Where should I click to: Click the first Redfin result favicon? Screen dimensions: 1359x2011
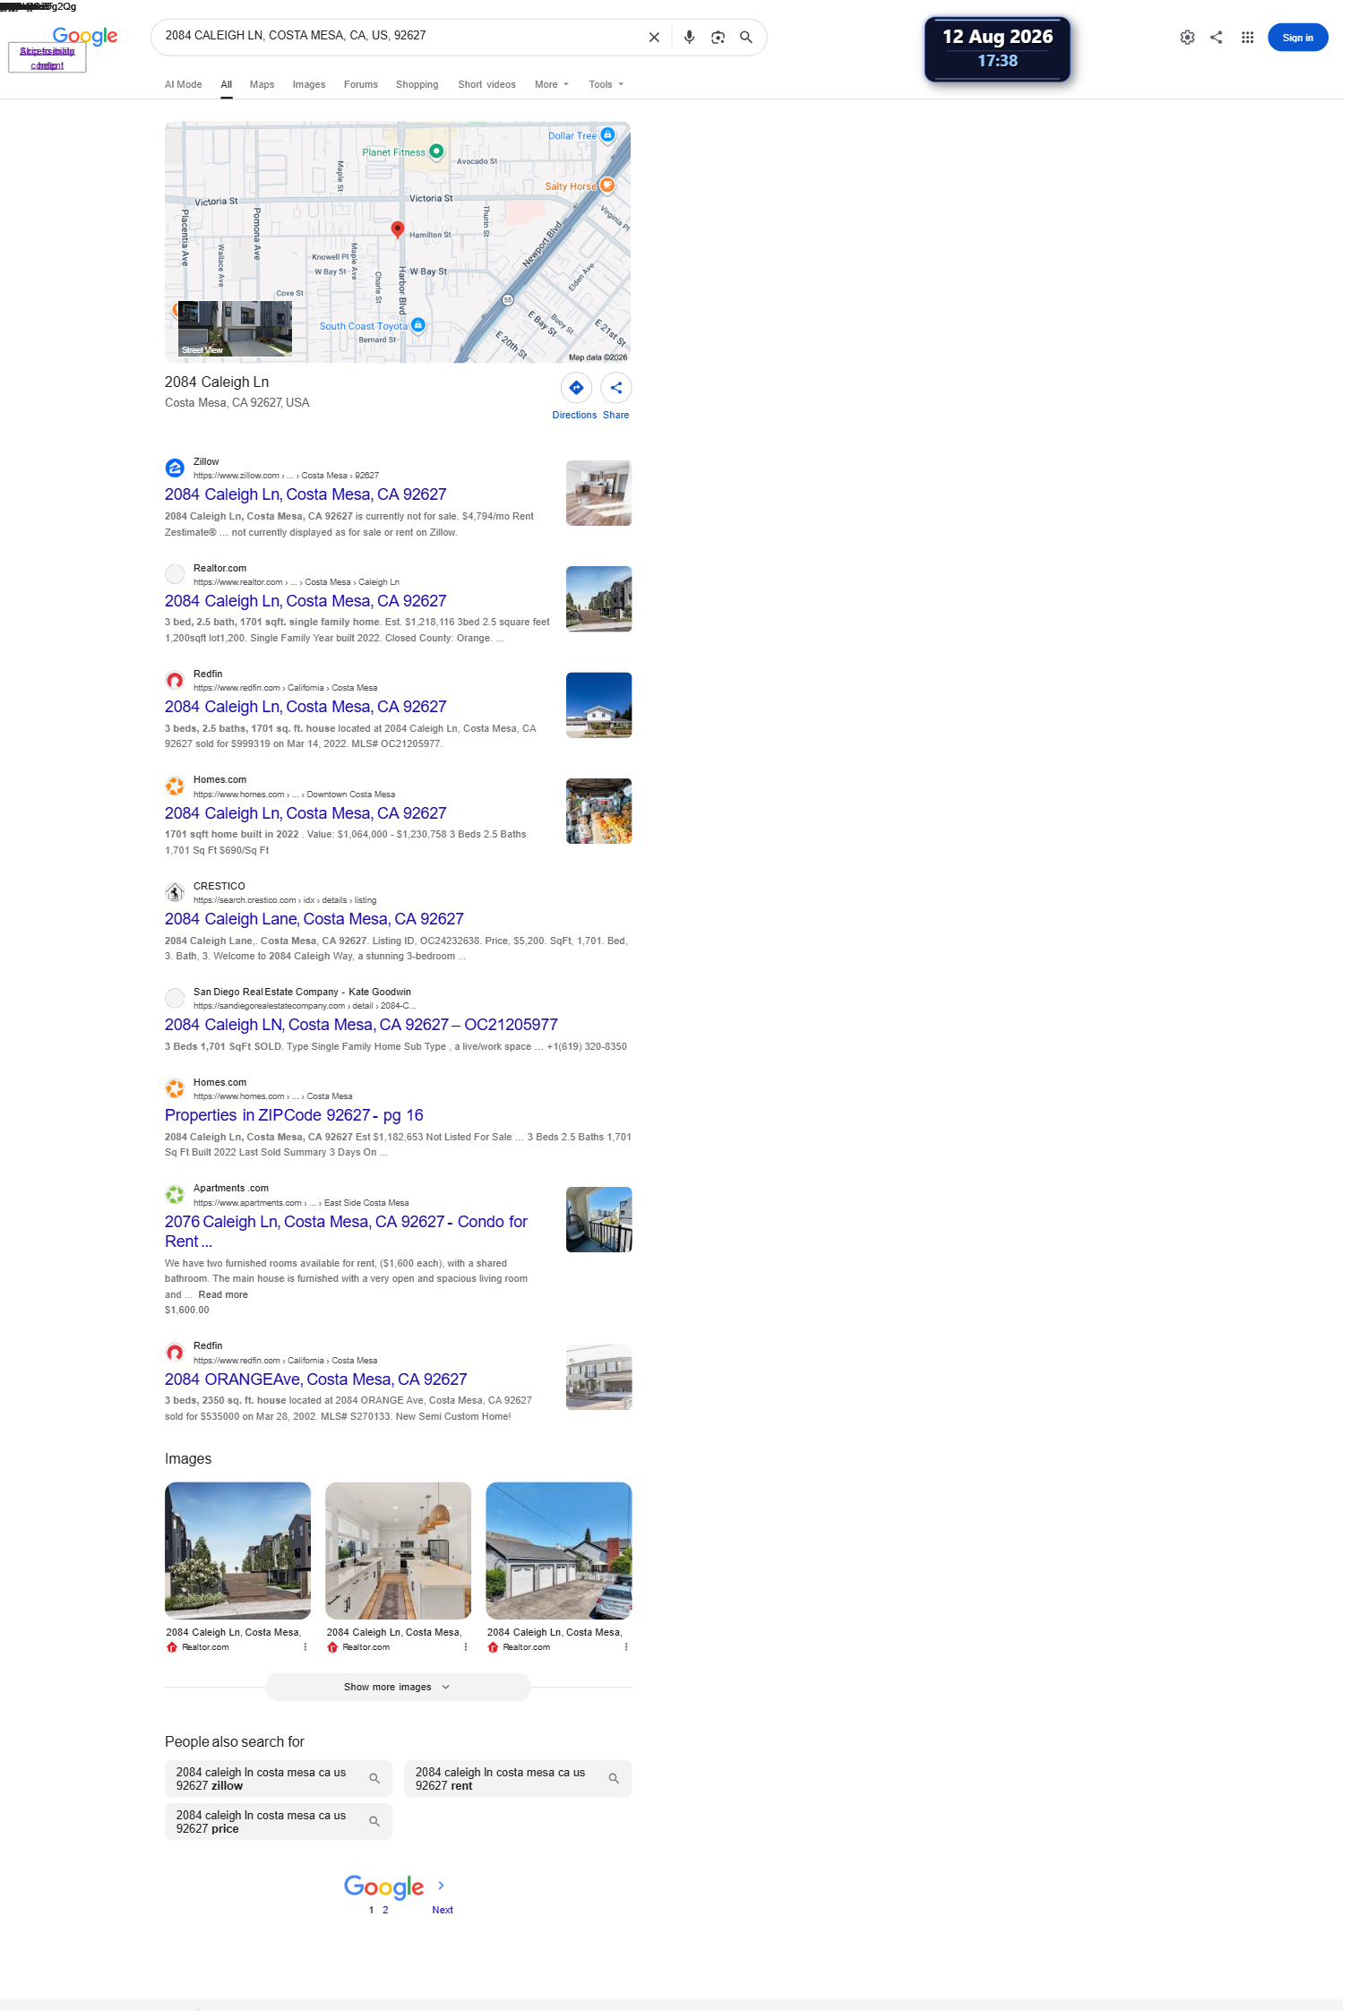[x=175, y=680]
